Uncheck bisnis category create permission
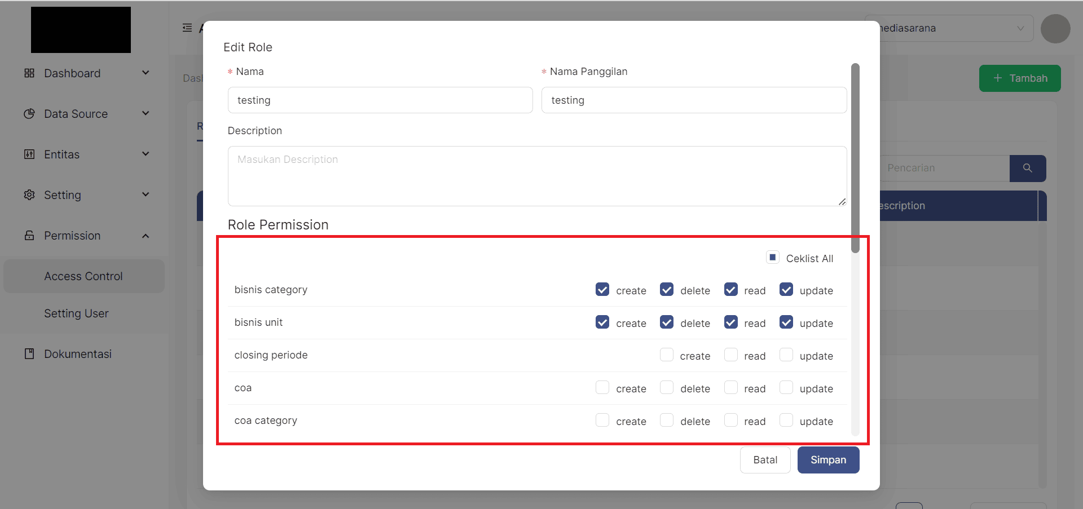The image size is (1083, 509). (x=602, y=290)
